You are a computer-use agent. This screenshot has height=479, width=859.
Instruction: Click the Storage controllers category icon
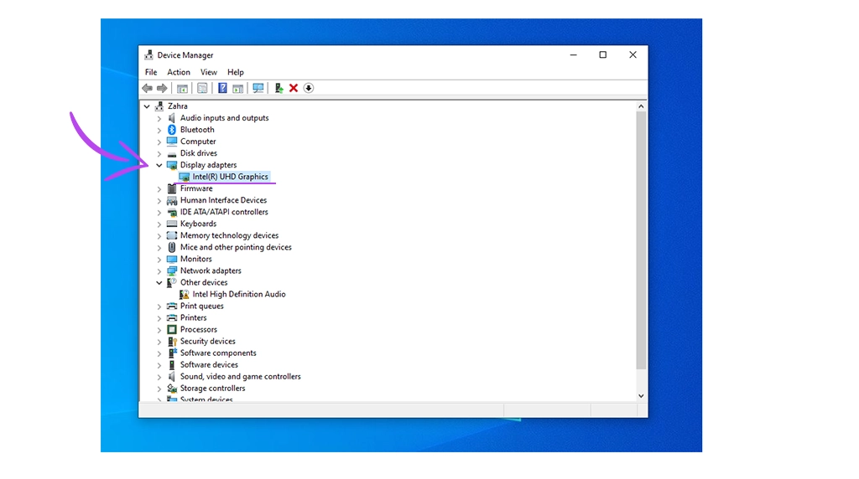tap(171, 389)
